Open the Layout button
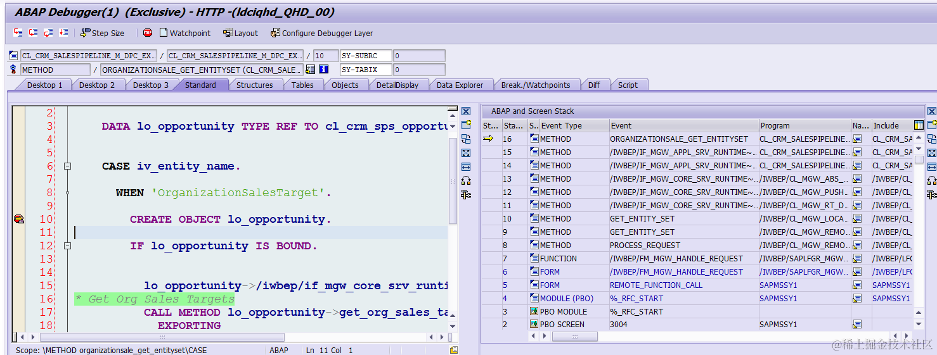The image size is (937, 355). click(x=240, y=33)
